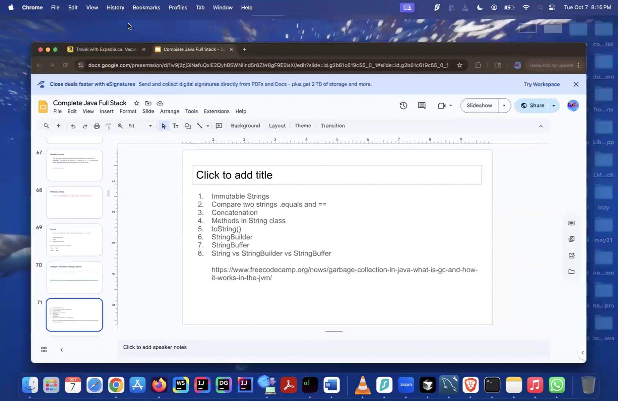Collapse the filmstrip panel chevron
Image resolution: width=618 pixels, height=401 pixels.
tap(62, 350)
